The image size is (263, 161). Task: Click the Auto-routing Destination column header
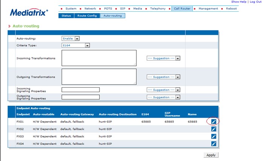(x=118, y=114)
